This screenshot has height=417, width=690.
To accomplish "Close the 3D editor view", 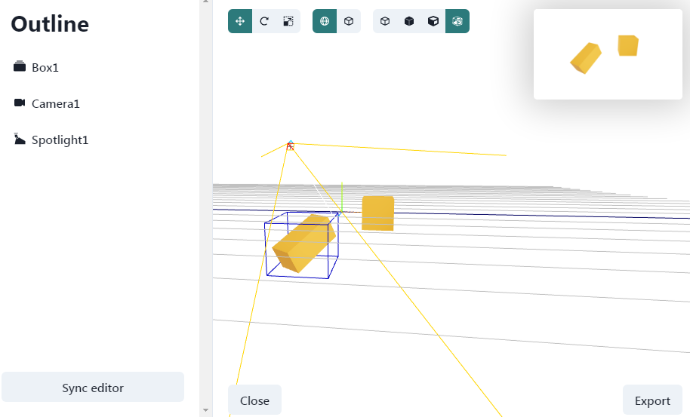I will [x=254, y=400].
